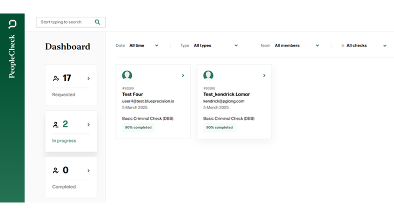Screen dimensions: 394x216
Task: Click the Requested person icon
Action: [56, 79]
